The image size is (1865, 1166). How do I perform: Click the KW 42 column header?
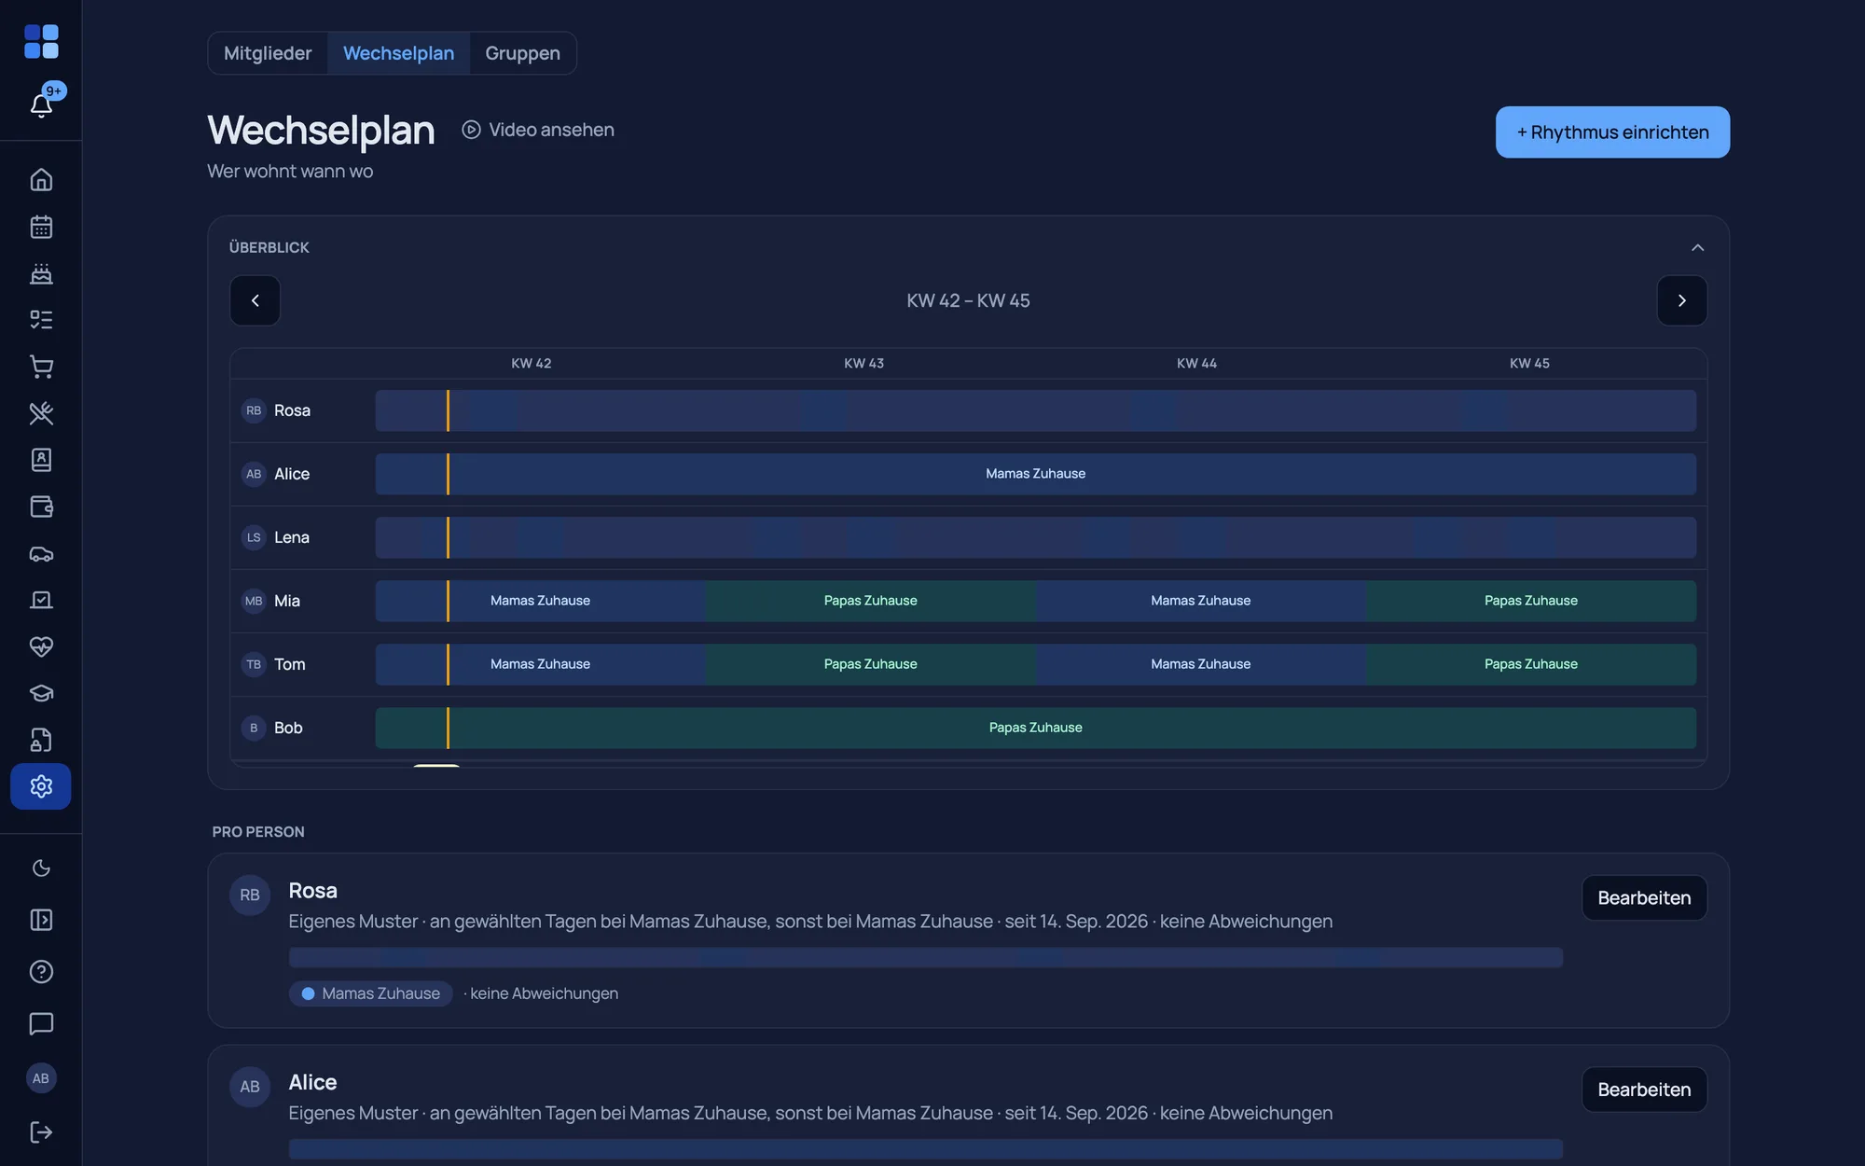coord(531,363)
